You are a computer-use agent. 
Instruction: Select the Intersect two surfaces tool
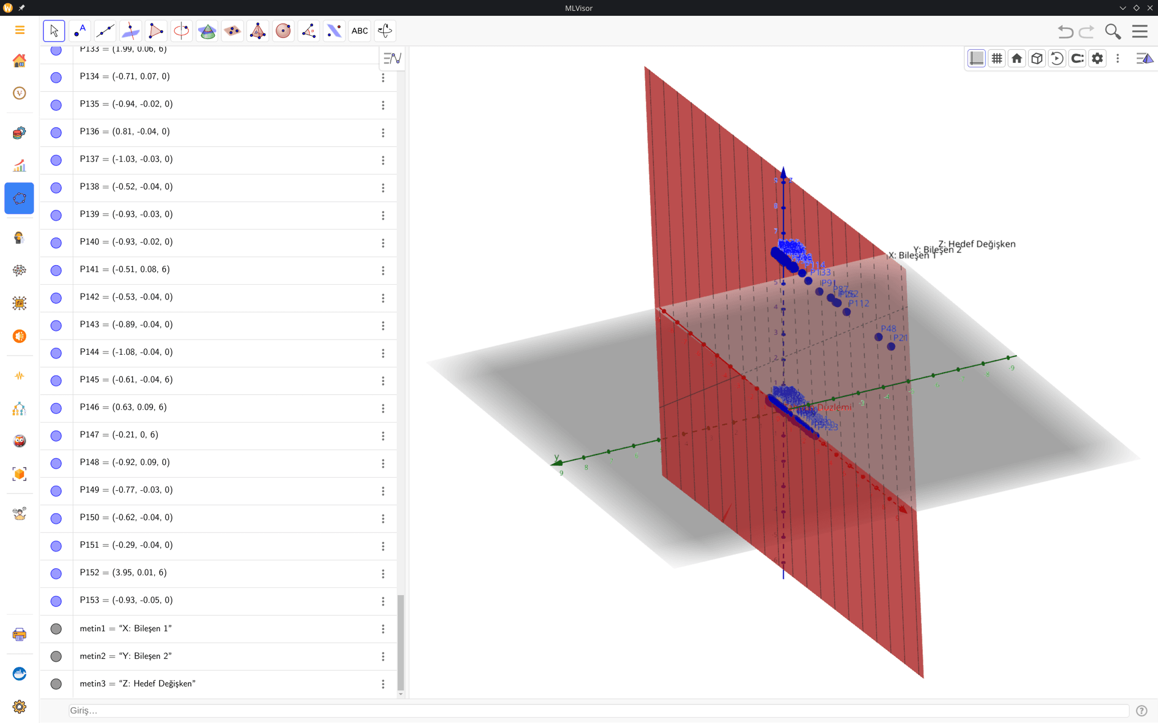(207, 31)
